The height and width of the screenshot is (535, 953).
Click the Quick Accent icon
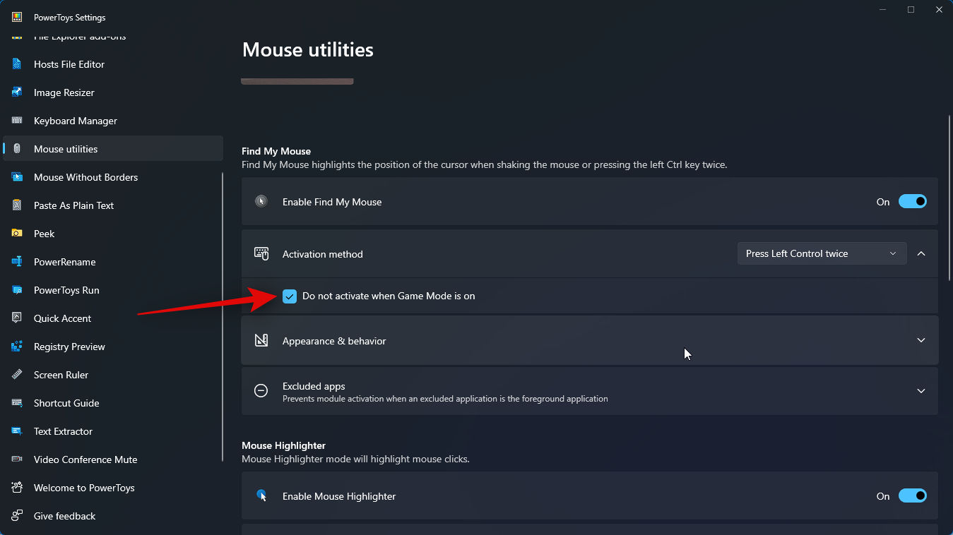coord(17,318)
